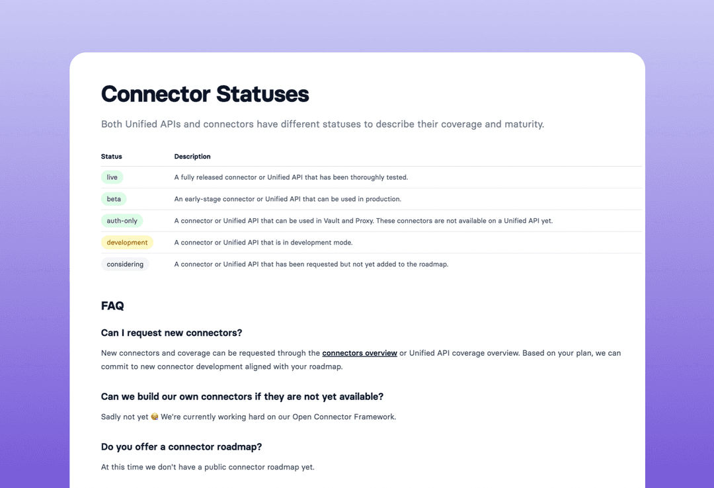Click the "live" status badge

coord(112,177)
